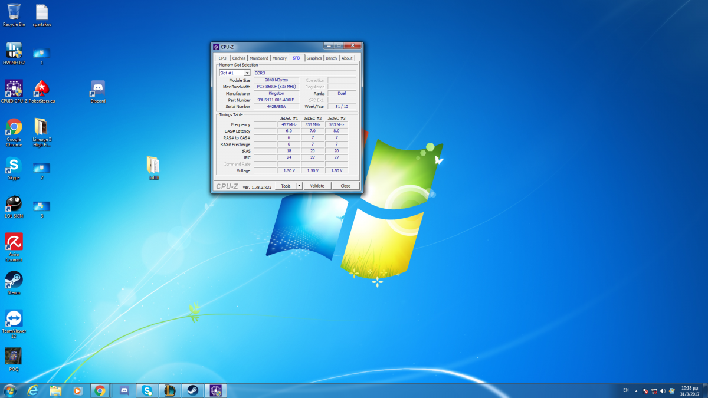
Task: Switch to the Caches tab
Action: pyautogui.click(x=239, y=58)
